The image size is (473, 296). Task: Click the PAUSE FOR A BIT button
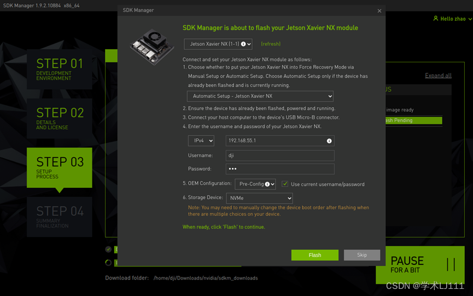(420, 265)
